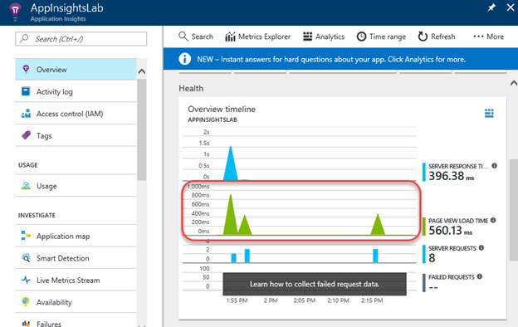
Task: Click Learn how to collect failed request data
Action: 315,284
